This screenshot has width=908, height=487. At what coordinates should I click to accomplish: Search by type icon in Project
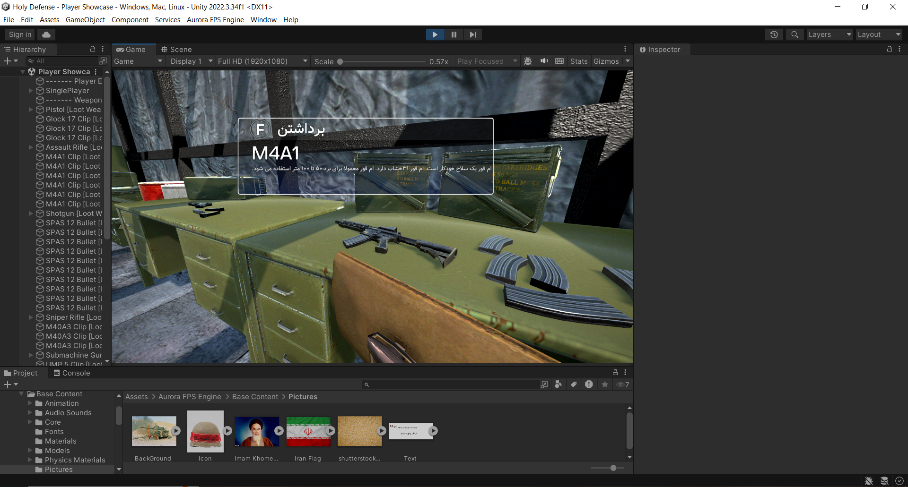click(x=559, y=384)
